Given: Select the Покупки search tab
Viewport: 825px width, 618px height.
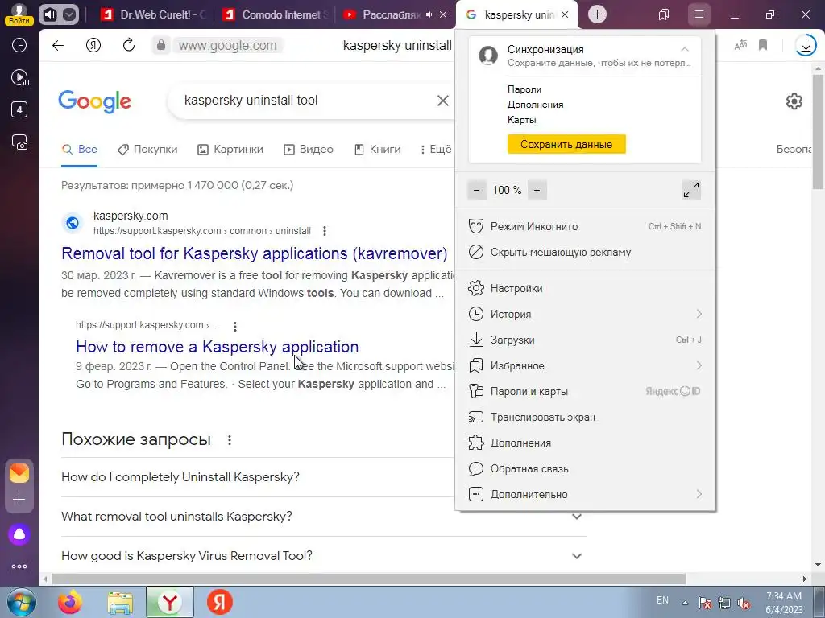Looking at the screenshot, I should tap(147, 149).
